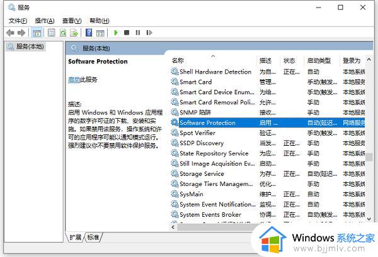Restart service with restart icon
The width and height of the screenshot is (378, 257).
pos(149,33)
